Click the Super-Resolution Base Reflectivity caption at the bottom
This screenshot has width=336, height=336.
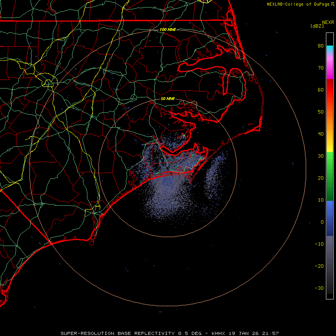point(169,333)
